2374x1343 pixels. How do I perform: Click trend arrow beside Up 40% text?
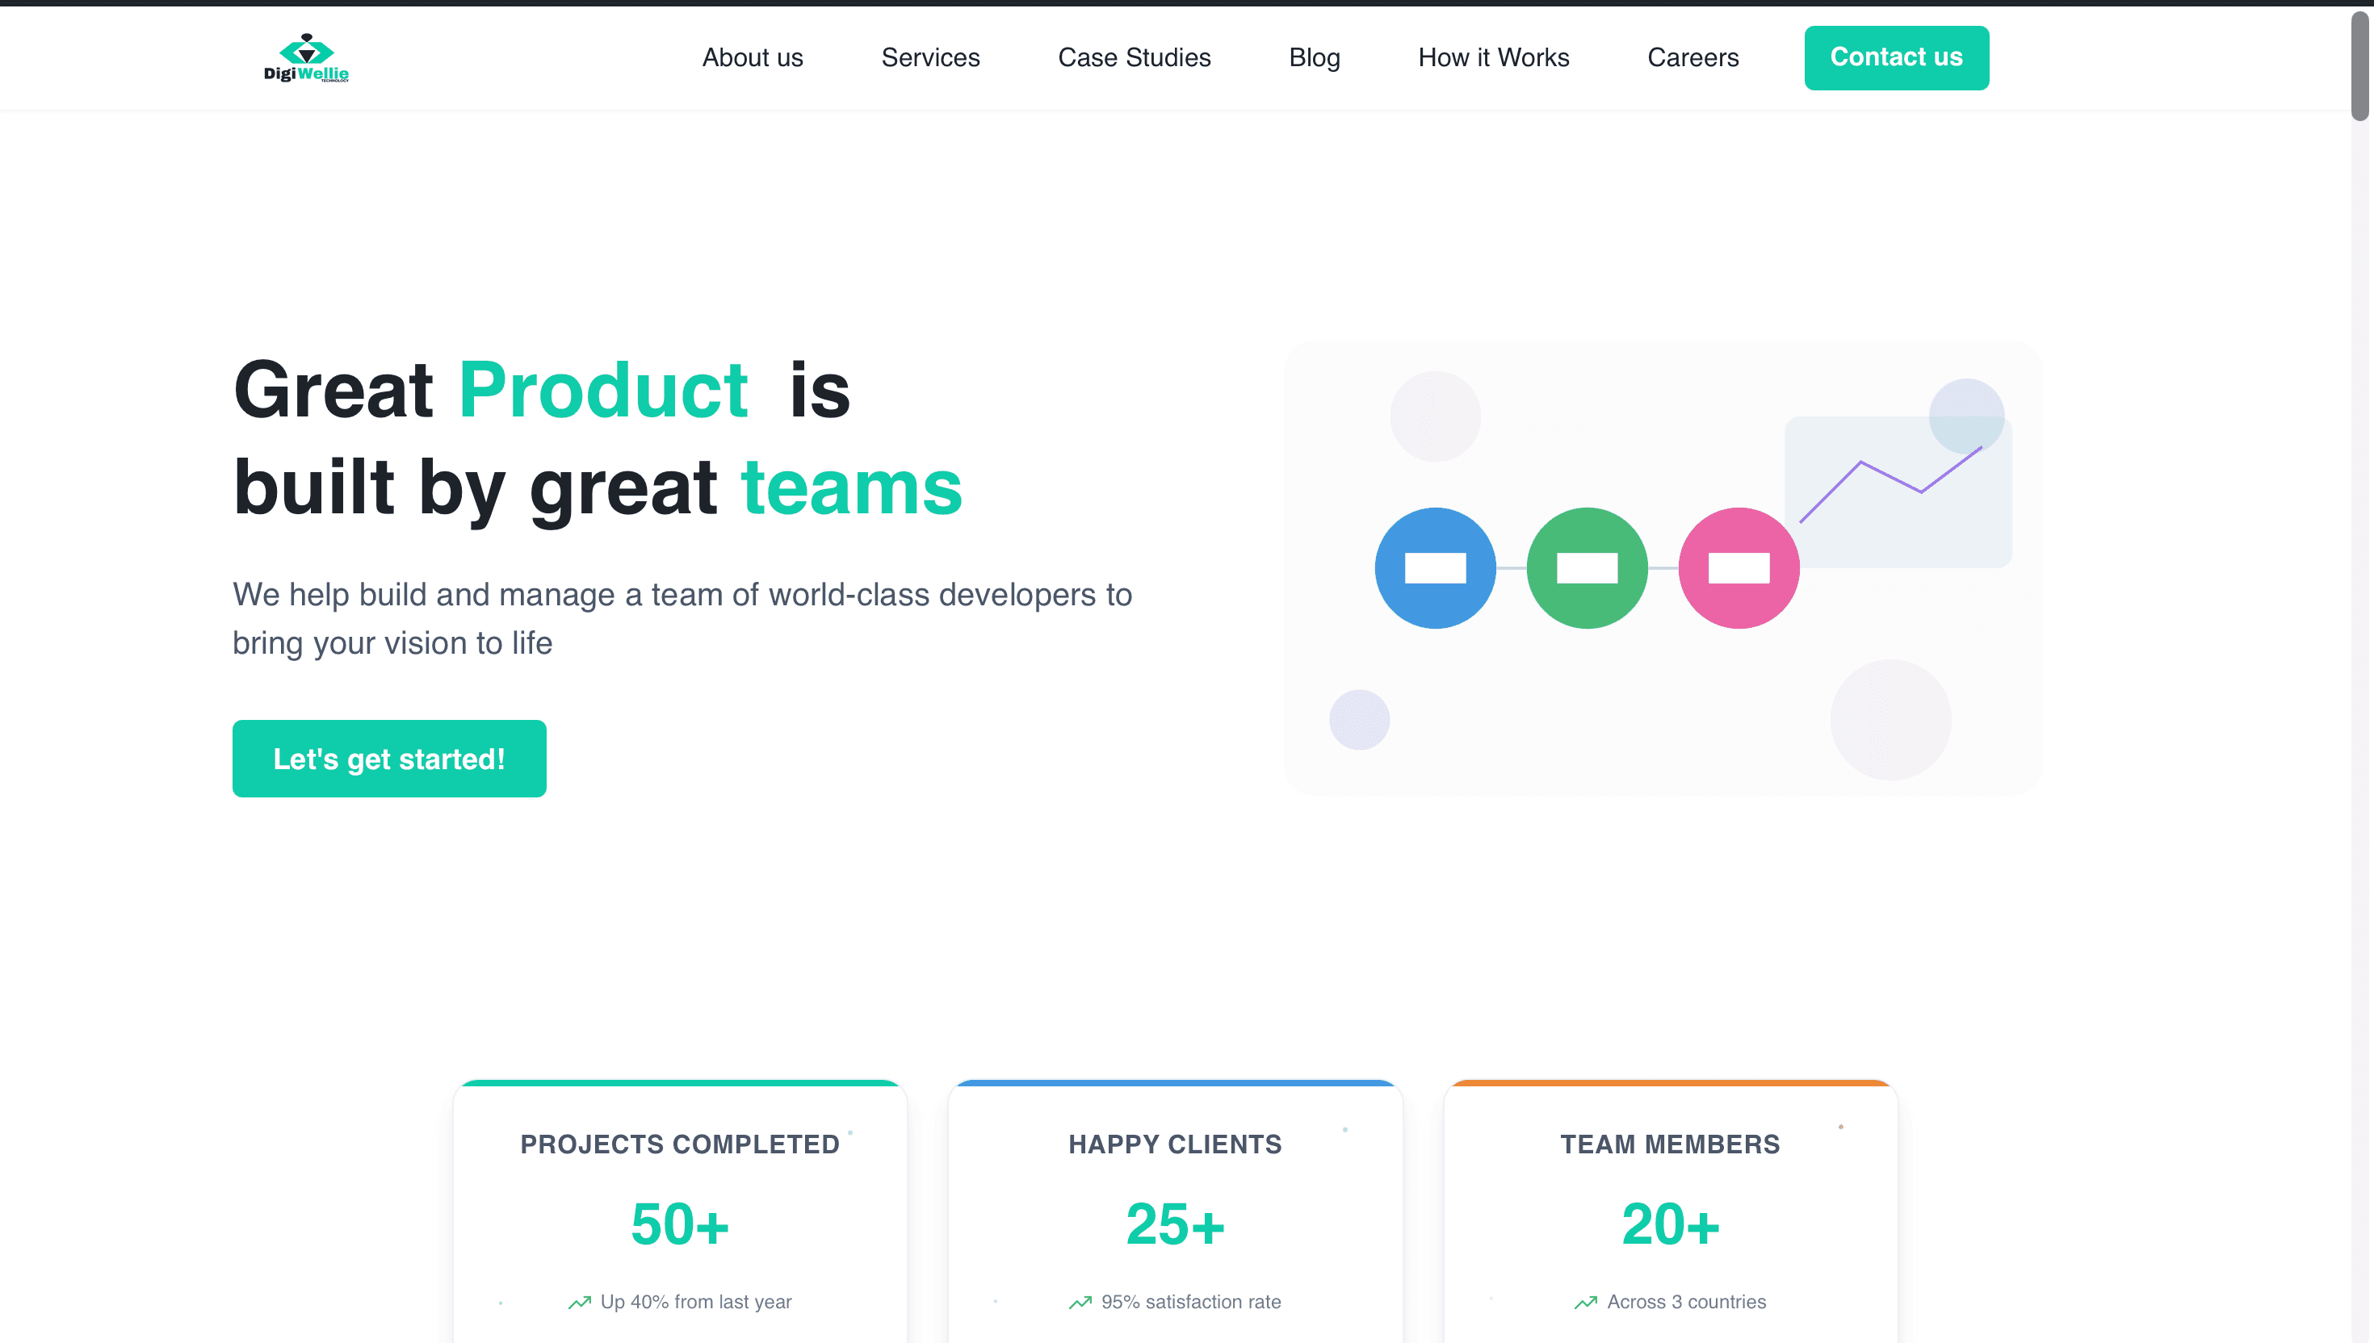580,1303
